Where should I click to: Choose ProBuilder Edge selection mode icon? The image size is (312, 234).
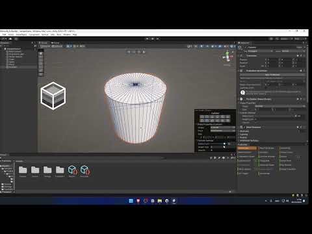138,52
